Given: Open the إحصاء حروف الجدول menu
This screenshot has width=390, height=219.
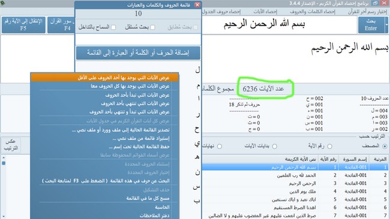Looking at the screenshot, I should (x=221, y=11).
